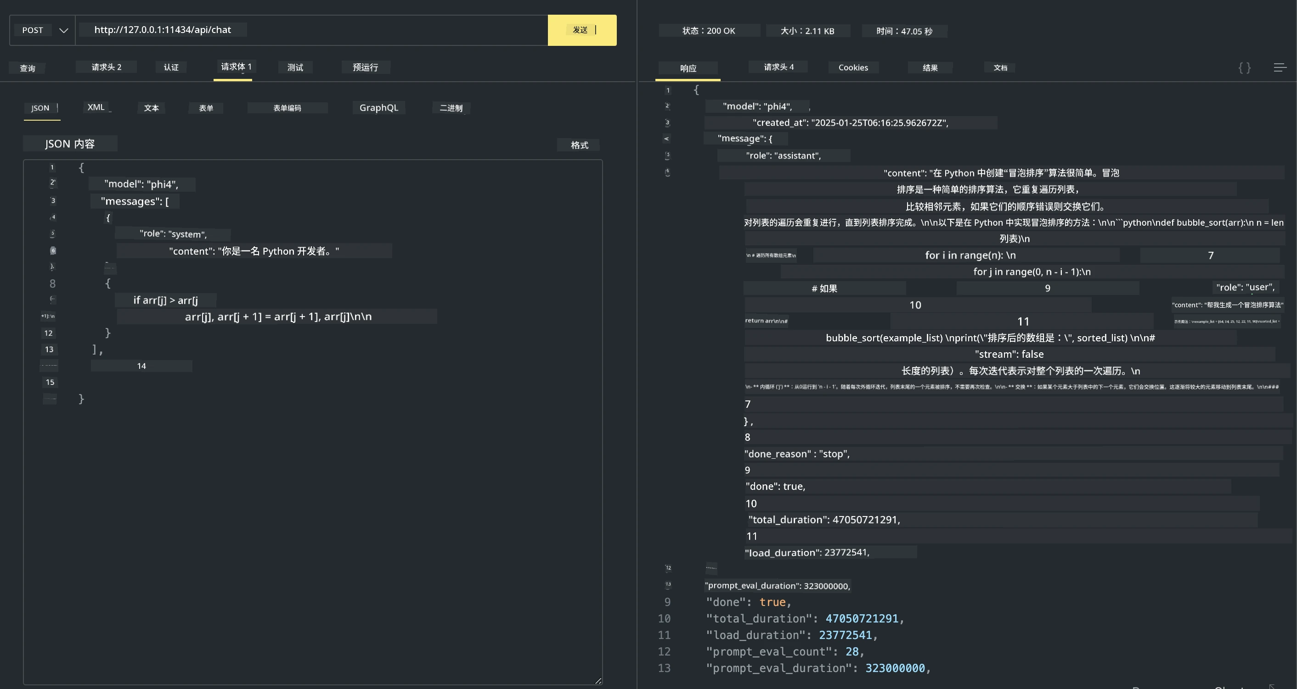Viewport: 1297px width, 689px height.
Task: Click the "created_at" response line
Action: click(851, 123)
